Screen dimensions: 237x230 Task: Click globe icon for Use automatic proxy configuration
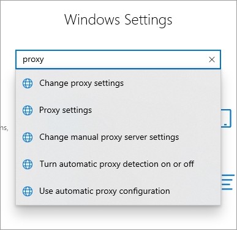[28, 191]
